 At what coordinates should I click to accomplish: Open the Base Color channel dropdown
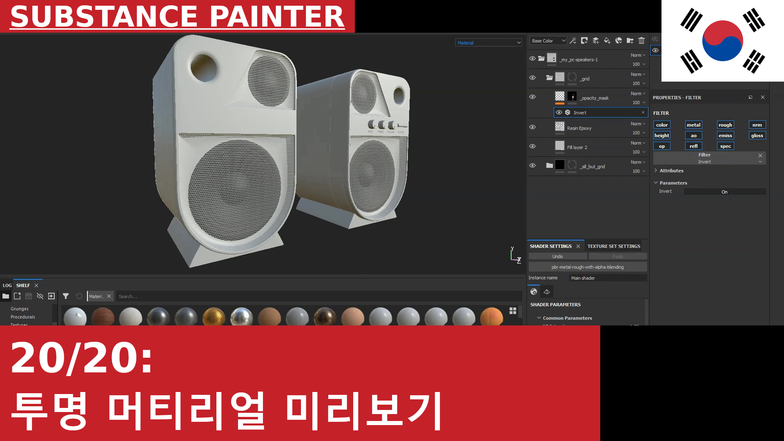pos(548,41)
